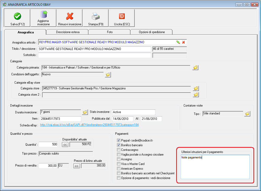
Task: Exit using Uscita (ESC)
Action: coord(122,18)
